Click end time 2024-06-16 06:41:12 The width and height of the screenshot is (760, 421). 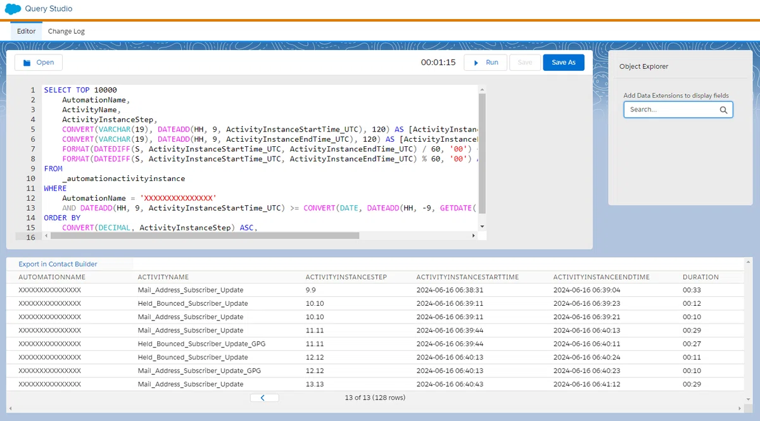point(587,384)
